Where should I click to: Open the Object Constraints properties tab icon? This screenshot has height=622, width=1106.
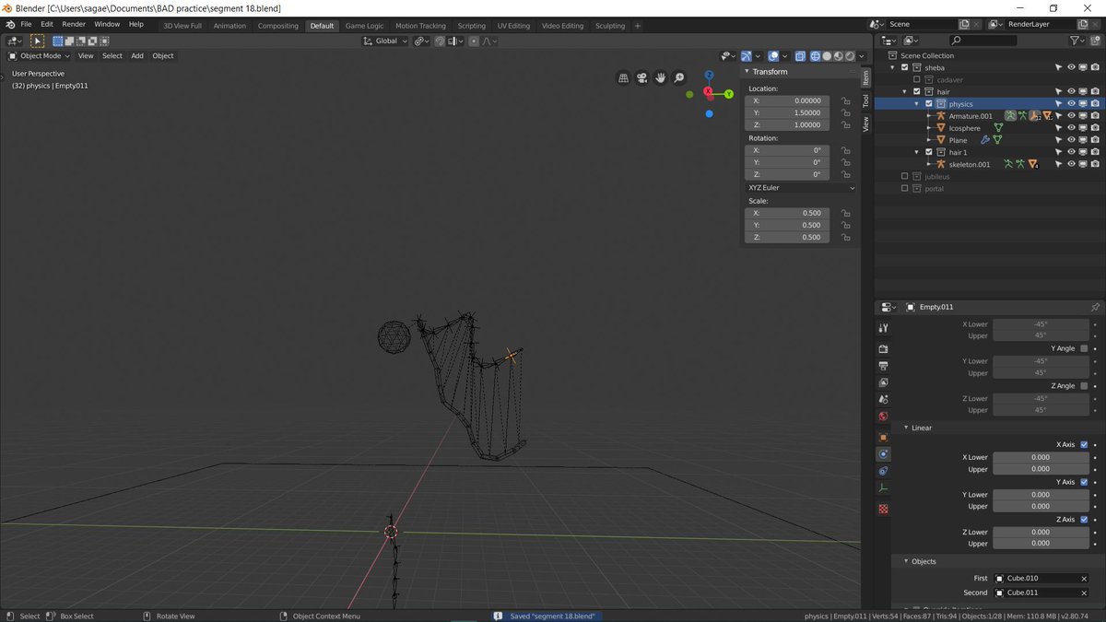(x=883, y=471)
